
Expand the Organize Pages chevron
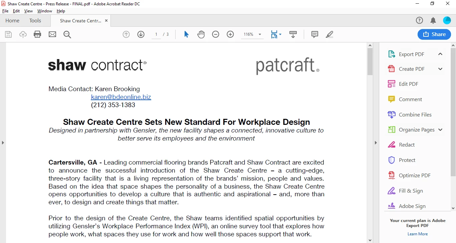point(440,130)
